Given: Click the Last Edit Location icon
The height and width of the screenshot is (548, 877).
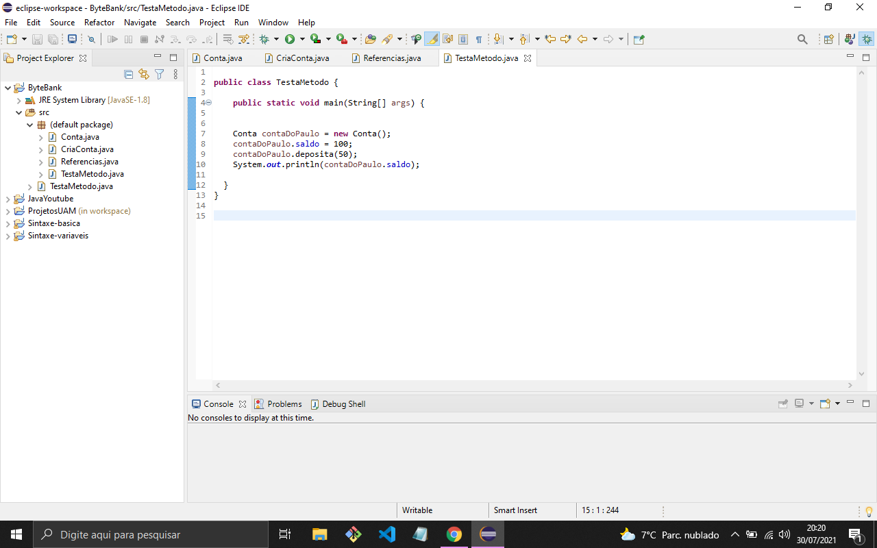Looking at the screenshot, I should (550, 40).
